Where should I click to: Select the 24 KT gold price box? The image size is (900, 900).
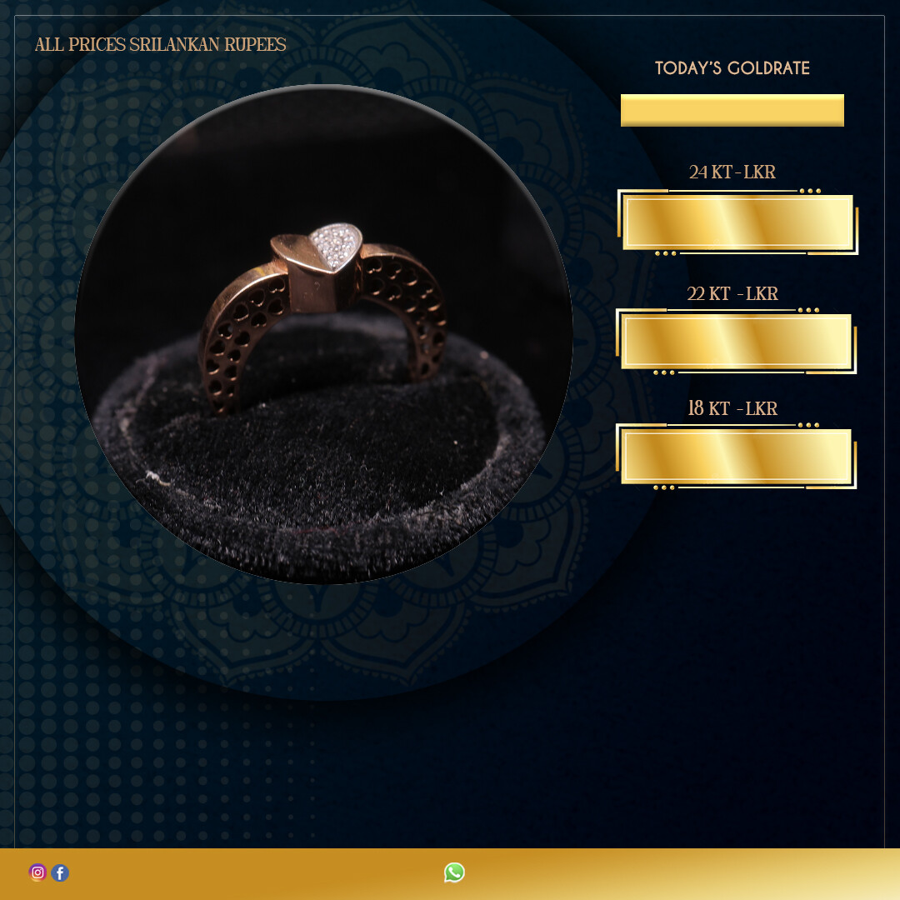(x=737, y=222)
